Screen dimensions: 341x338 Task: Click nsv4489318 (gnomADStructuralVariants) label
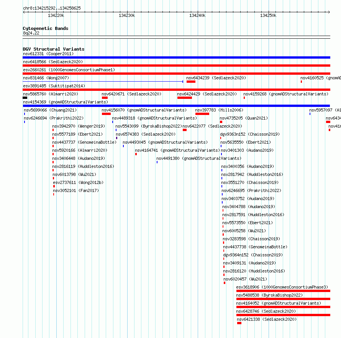(x=154, y=118)
